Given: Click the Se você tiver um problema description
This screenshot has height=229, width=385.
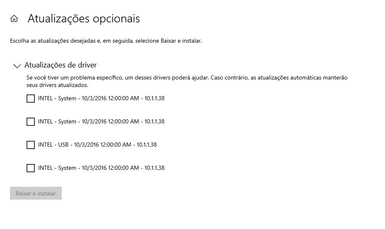Looking at the screenshot, I should [187, 81].
